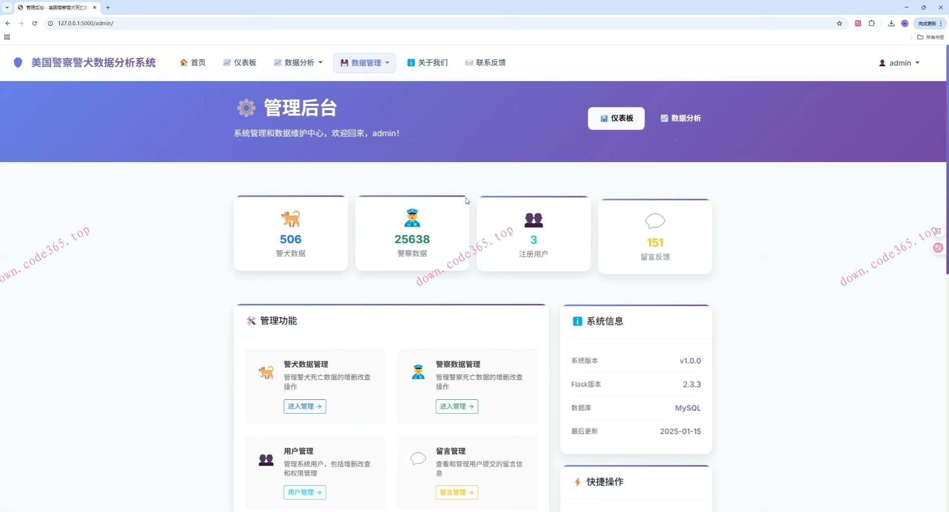Click the gear icon beside 管理后台 heading
The width and height of the screenshot is (949, 512).
246,108
